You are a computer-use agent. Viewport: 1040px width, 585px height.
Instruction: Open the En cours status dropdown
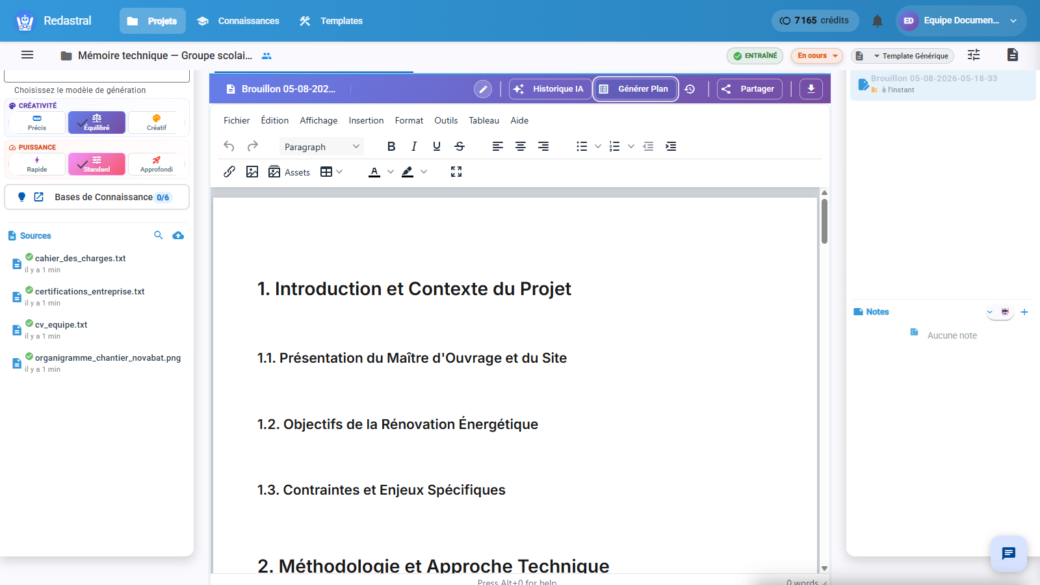pyautogui.click(x=817, y=56)
